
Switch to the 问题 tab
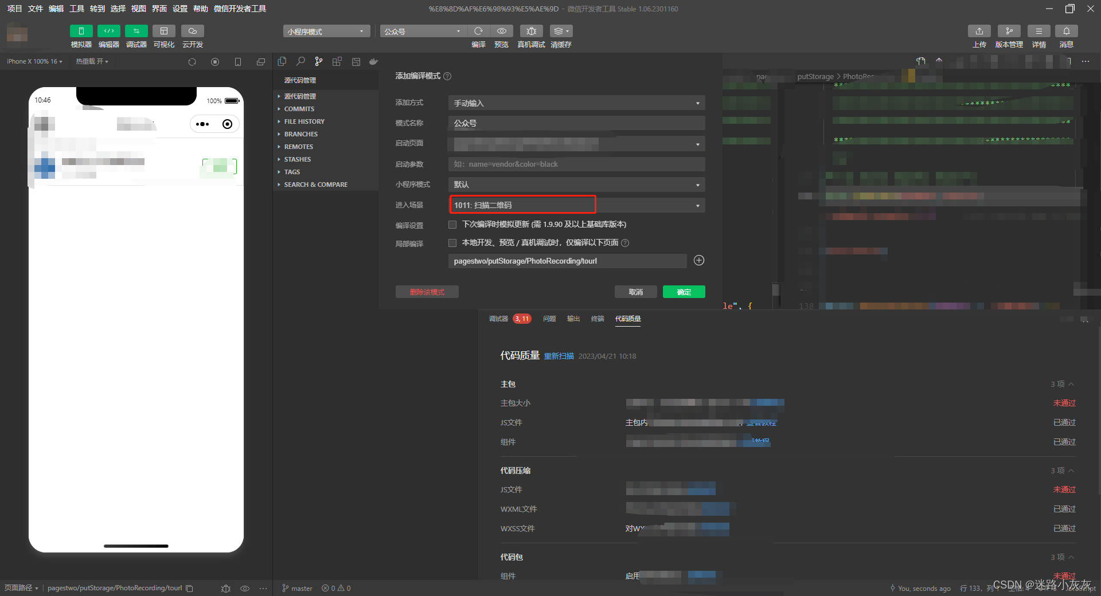pyautogui.click(x=549, y=319)
